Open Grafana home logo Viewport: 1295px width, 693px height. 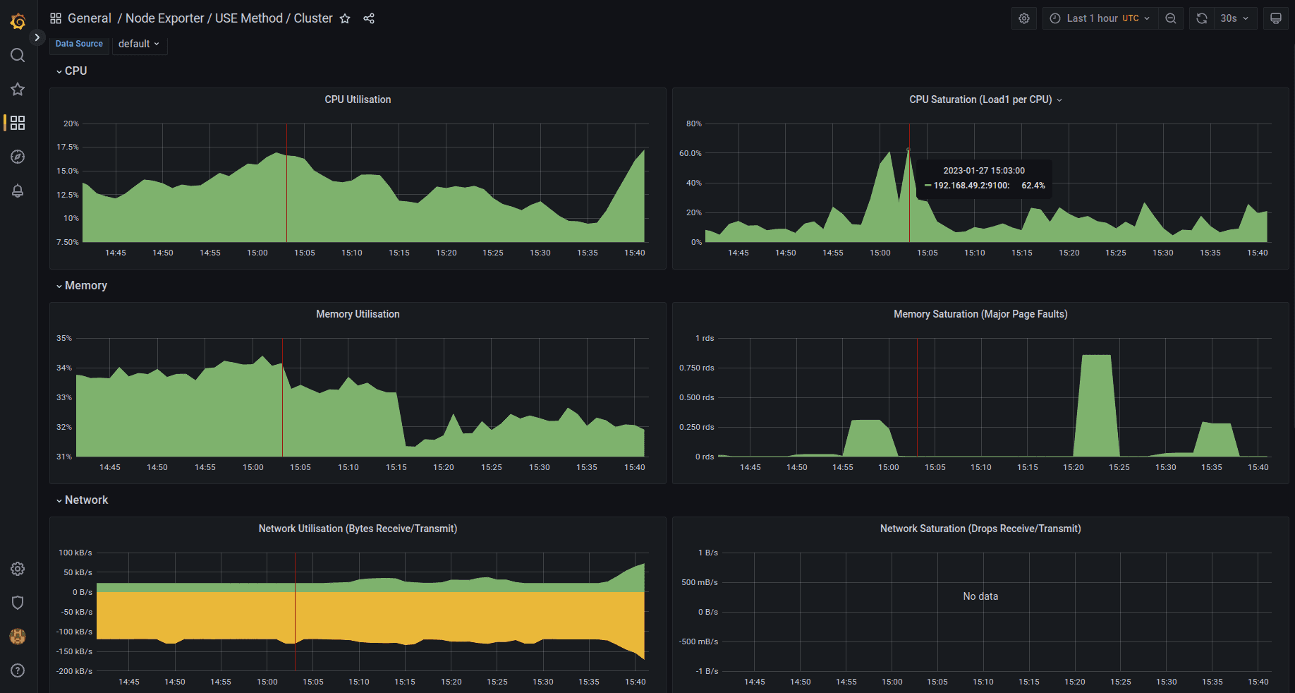pos(18,22)
